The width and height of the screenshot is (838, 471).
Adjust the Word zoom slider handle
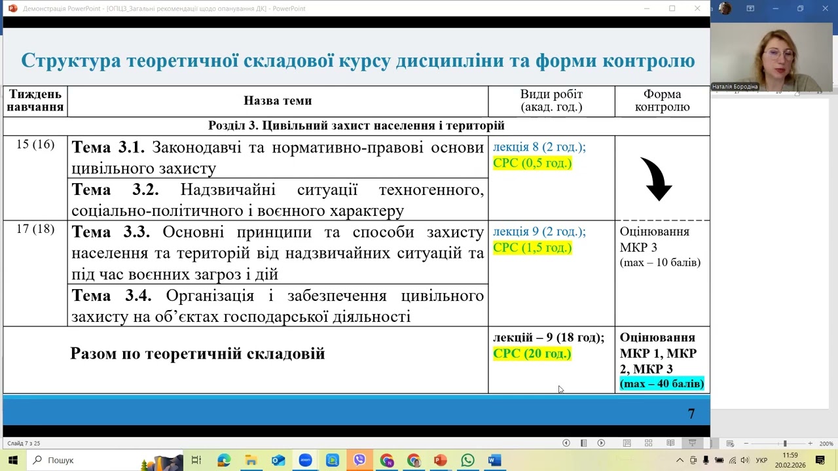[x=784, y=444]
